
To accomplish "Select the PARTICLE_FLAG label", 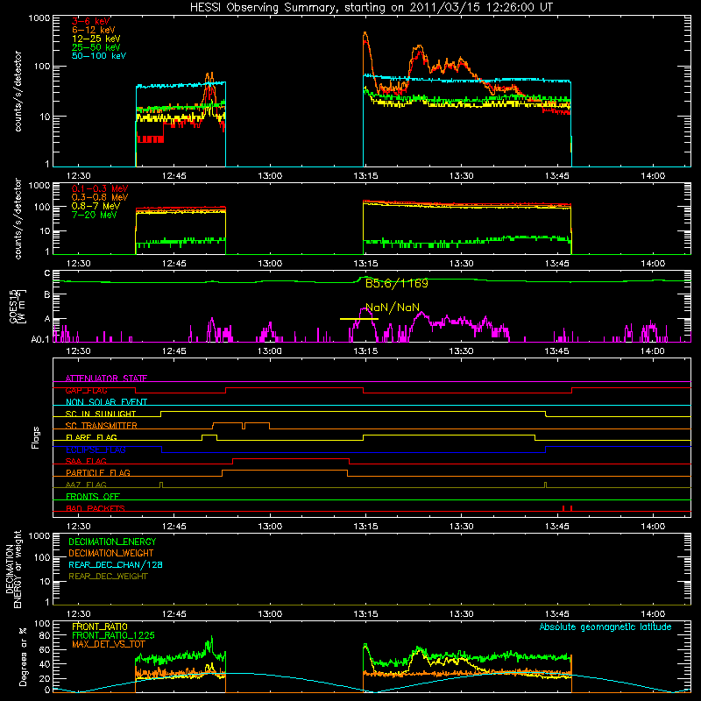I will (98, 472).
